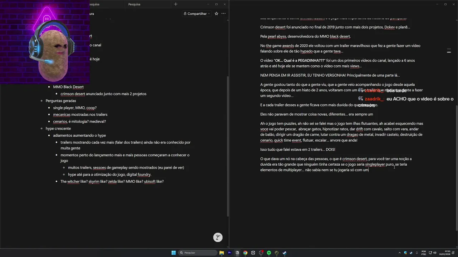The image size is (458, 257).
Task: Click 'NEM PENSA EM IR ASSISTIR' paragraph
Action: (330, 75)
